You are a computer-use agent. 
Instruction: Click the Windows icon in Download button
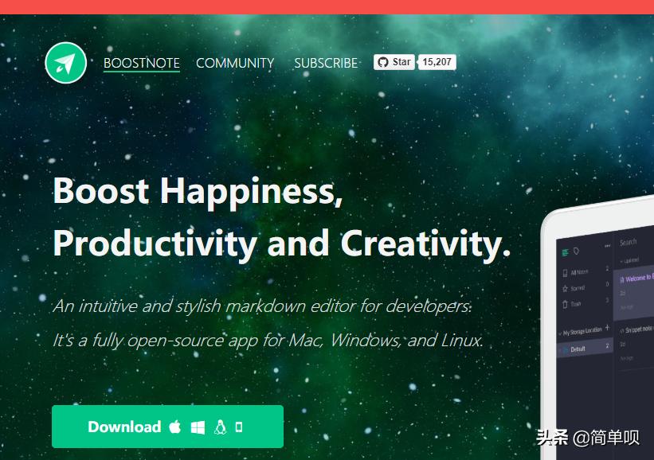click(x=198, y=427)
